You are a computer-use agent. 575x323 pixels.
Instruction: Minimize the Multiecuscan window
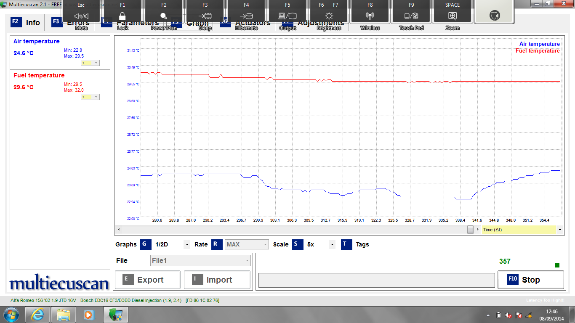tap(536, 4)
